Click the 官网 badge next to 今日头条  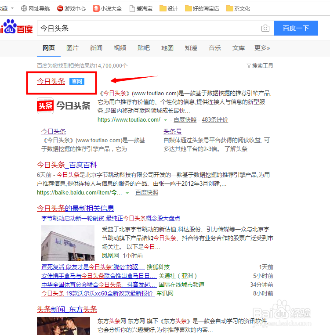(x=77, y=81)
